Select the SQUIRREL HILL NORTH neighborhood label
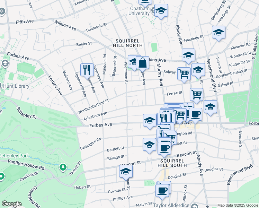The width and height of the screenshot is (259, 208). [128, 43]
